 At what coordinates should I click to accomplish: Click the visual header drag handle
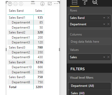(33, 3)
